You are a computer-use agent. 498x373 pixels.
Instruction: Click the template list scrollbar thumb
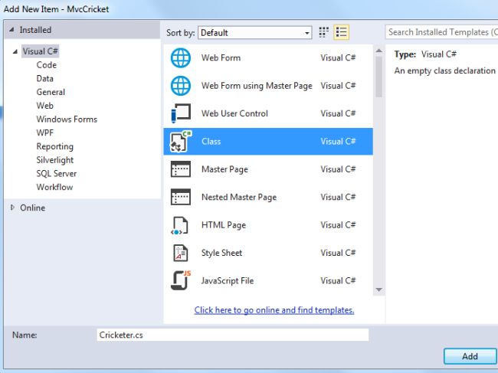pyautogui.click(x=378, y=77)
